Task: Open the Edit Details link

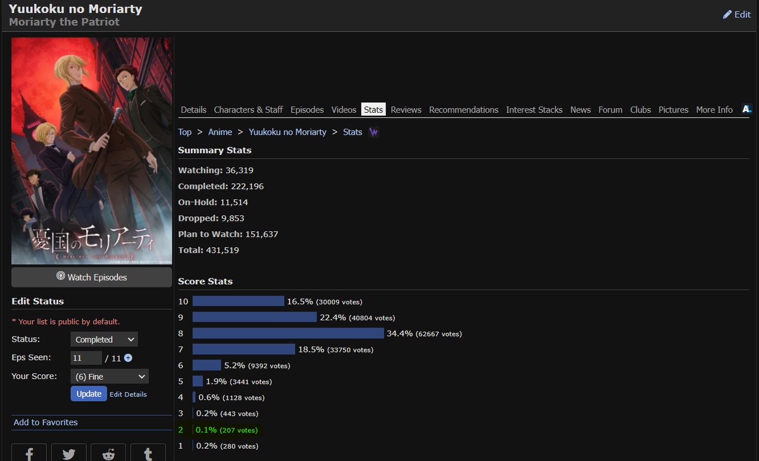Action: [x=128, y=394]
